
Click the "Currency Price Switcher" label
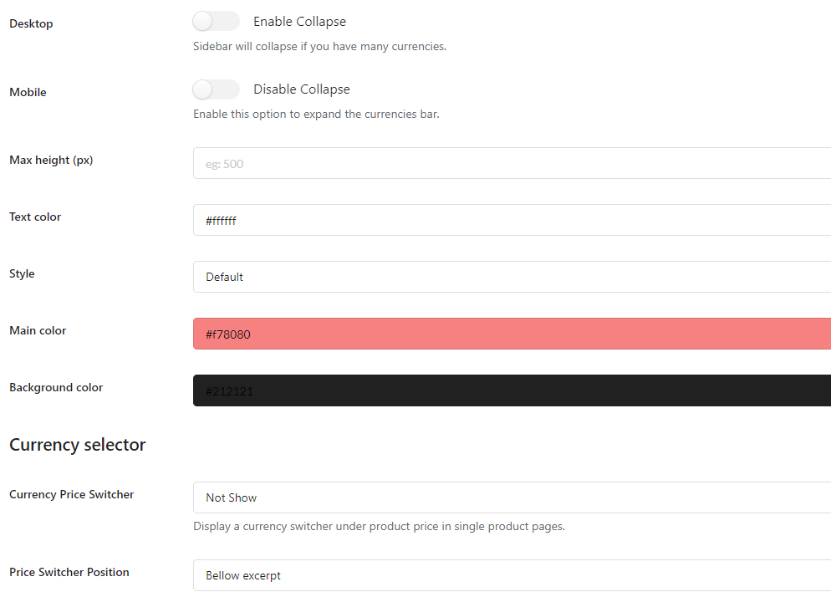[x=72, y=494]
